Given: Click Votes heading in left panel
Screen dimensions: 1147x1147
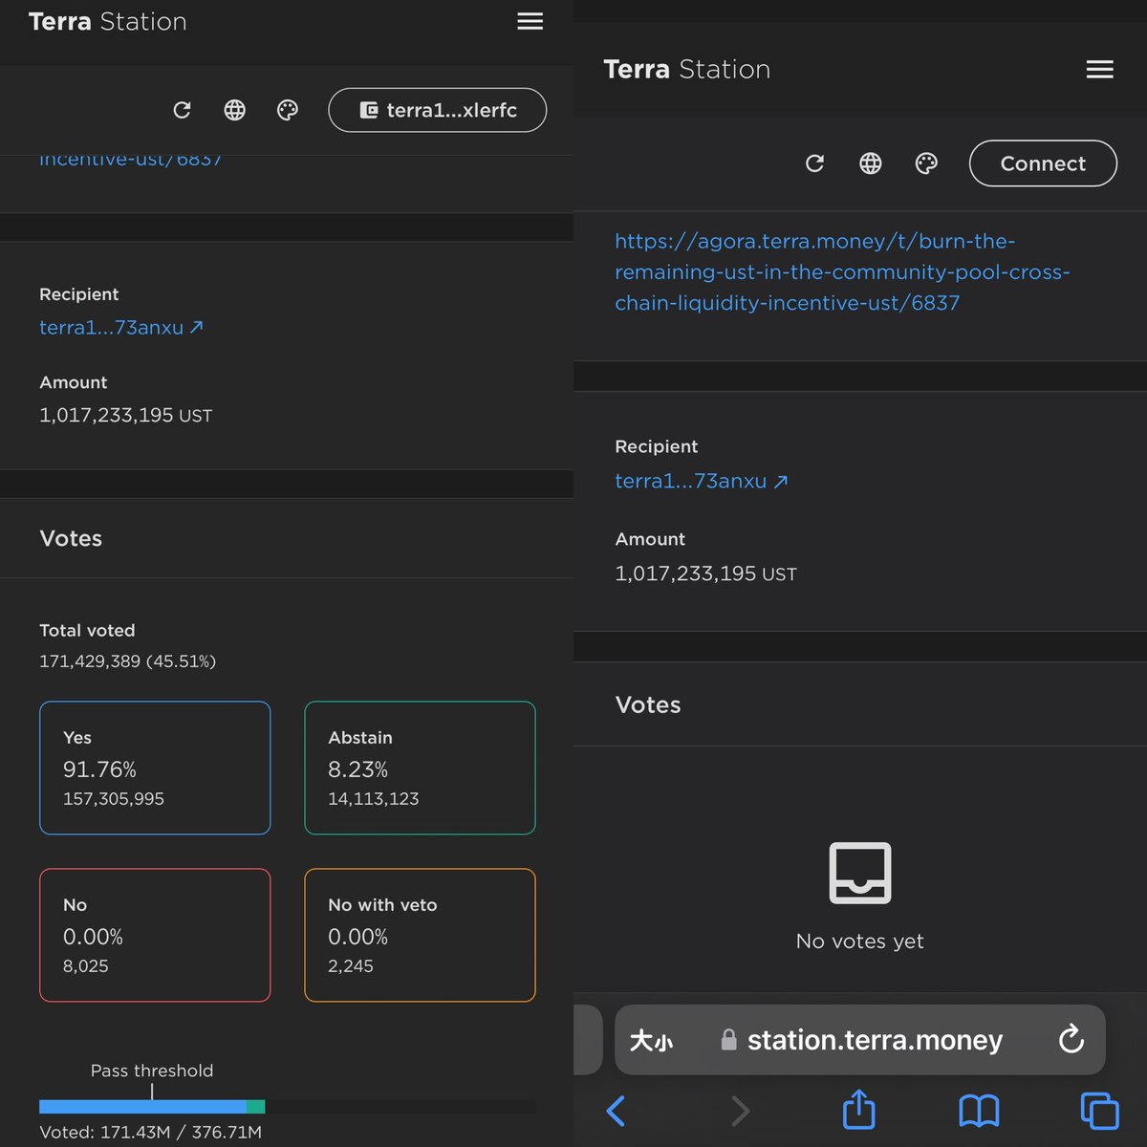Looking at the screenshot, I should (x=71, y=538).
